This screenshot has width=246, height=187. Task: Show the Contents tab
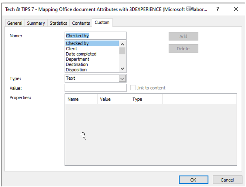pyautogui.click(x=81, y=23)
